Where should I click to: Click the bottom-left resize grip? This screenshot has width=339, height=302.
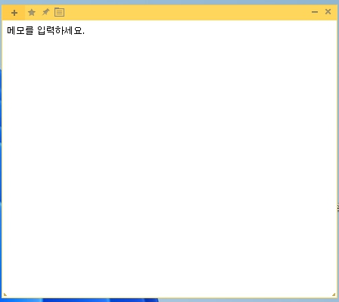click(5, 294)
